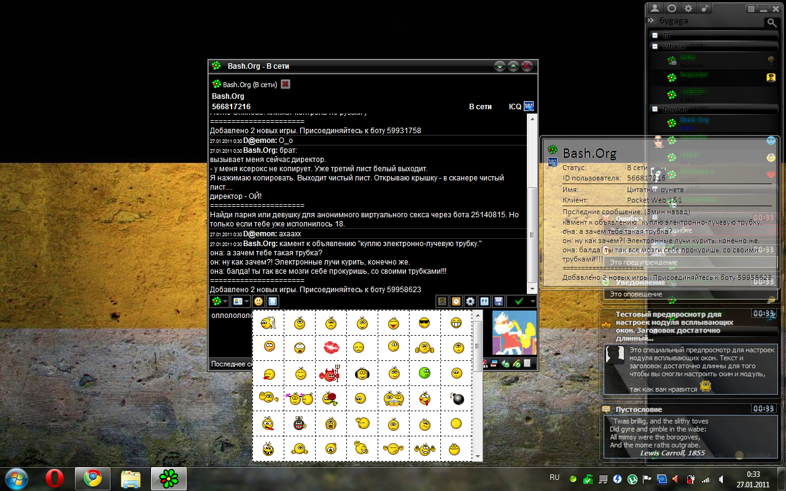Select the sunglasses smiley emoticon
This screenshot has width=786, height=491.
pos(424,322)
